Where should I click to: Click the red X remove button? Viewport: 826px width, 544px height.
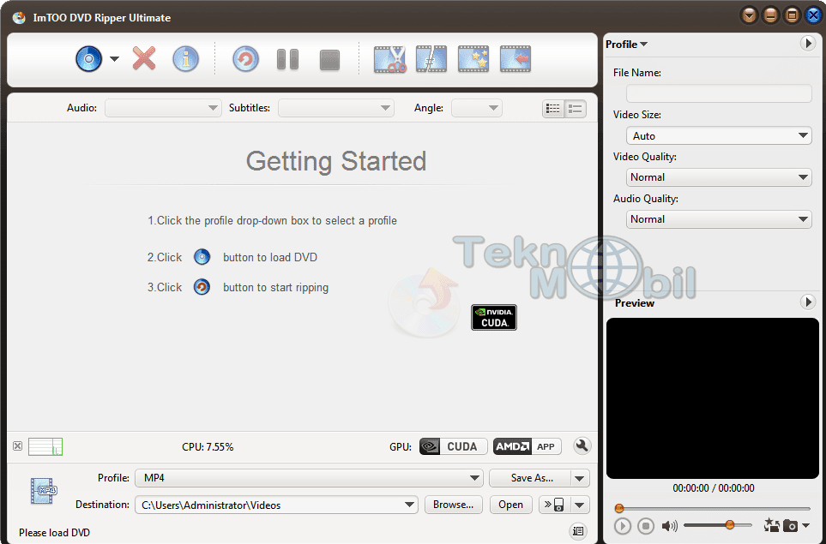tap(144, 58)
